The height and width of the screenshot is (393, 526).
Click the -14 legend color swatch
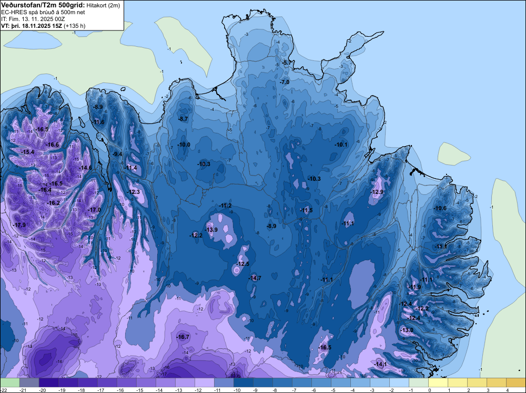click(165, 382)
